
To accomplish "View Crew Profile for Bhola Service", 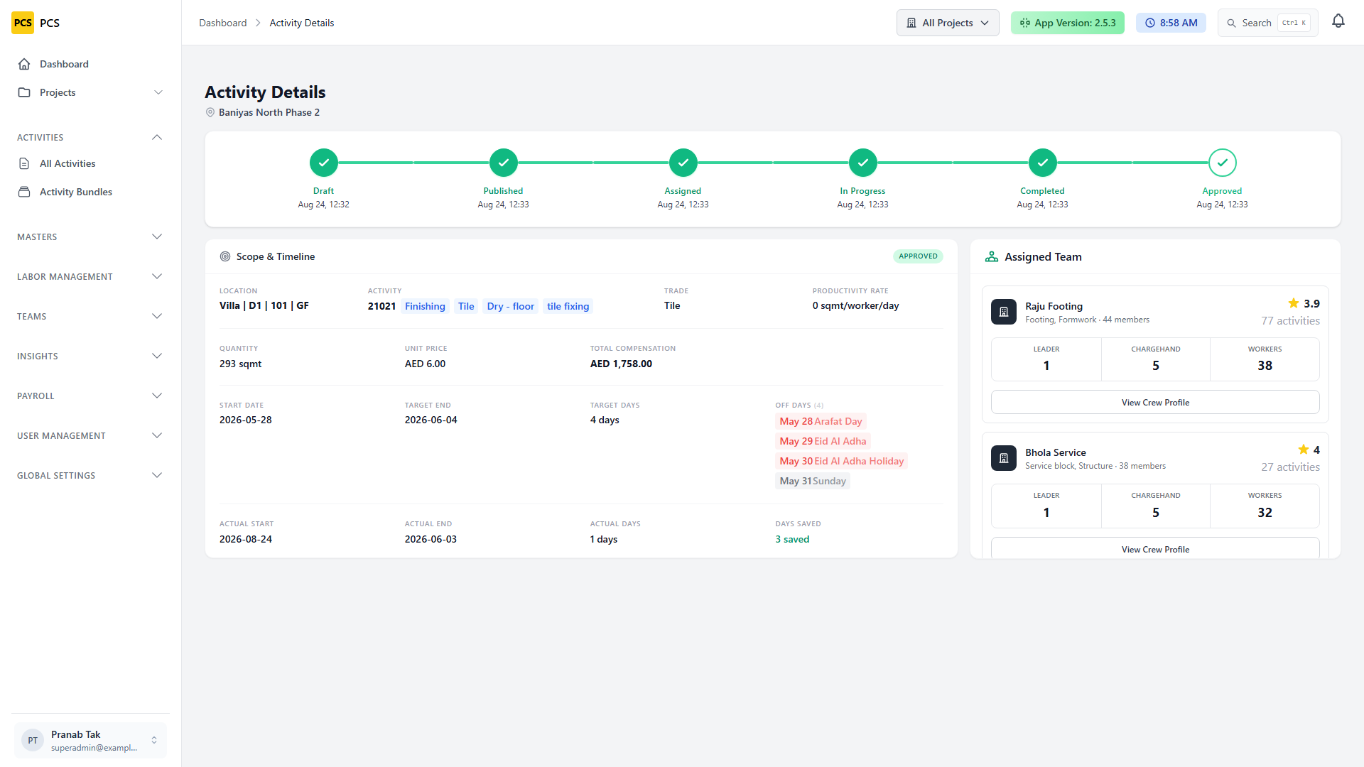I will (x=1155, y=548).
